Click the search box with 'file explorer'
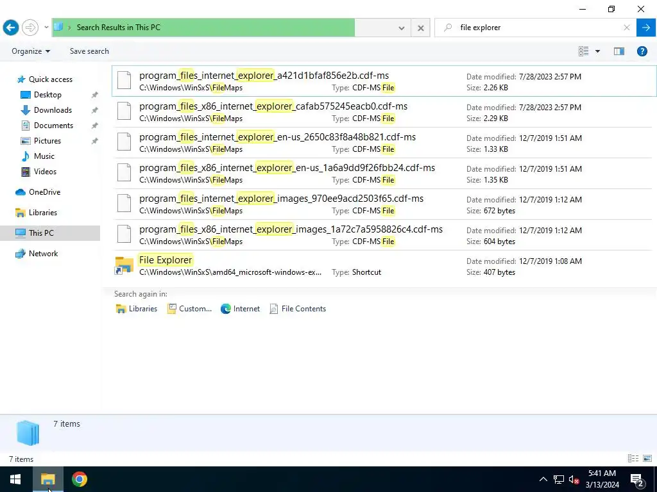The height and width of the screenshot is (492, 657). [x=534, y=28]
